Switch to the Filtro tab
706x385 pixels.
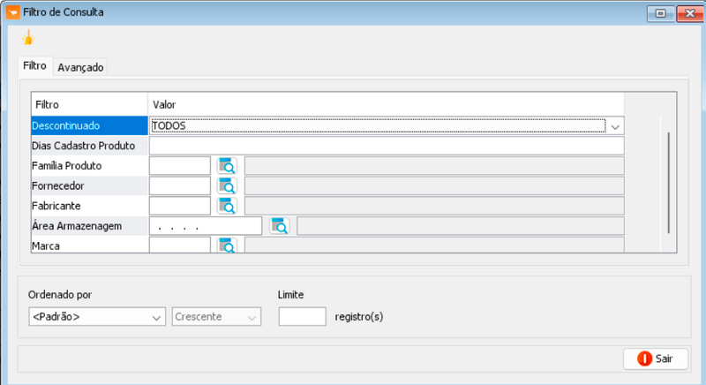[34, 65]
